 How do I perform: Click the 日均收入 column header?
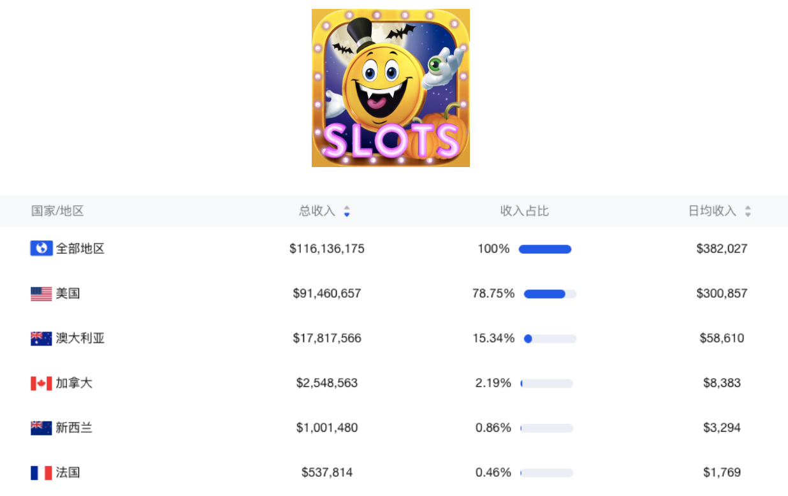(x=712, y=211)
